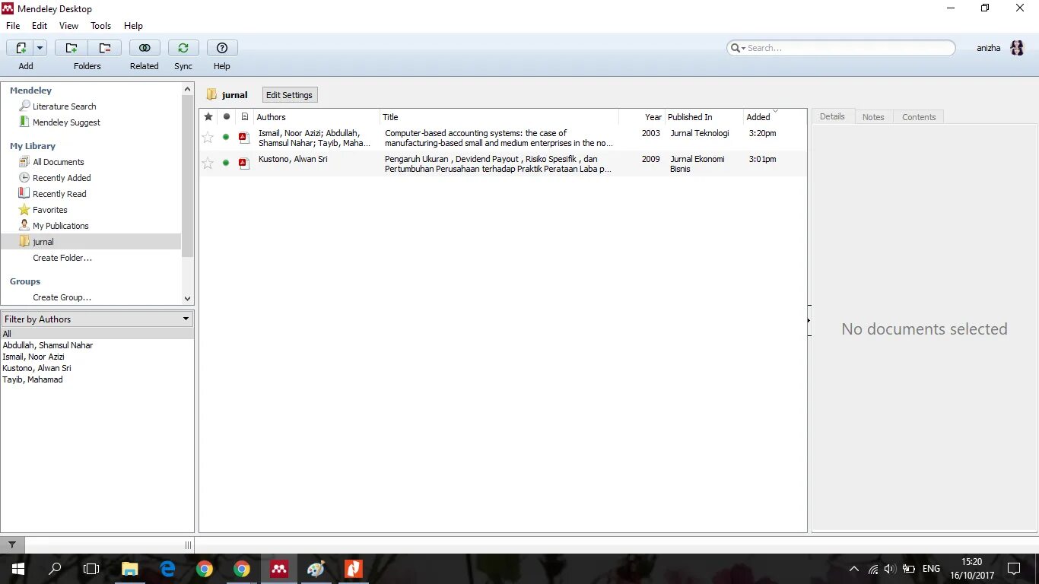Click the anizha profile avatar
Screen dimensions: 1039x584
pos(1017,48)
